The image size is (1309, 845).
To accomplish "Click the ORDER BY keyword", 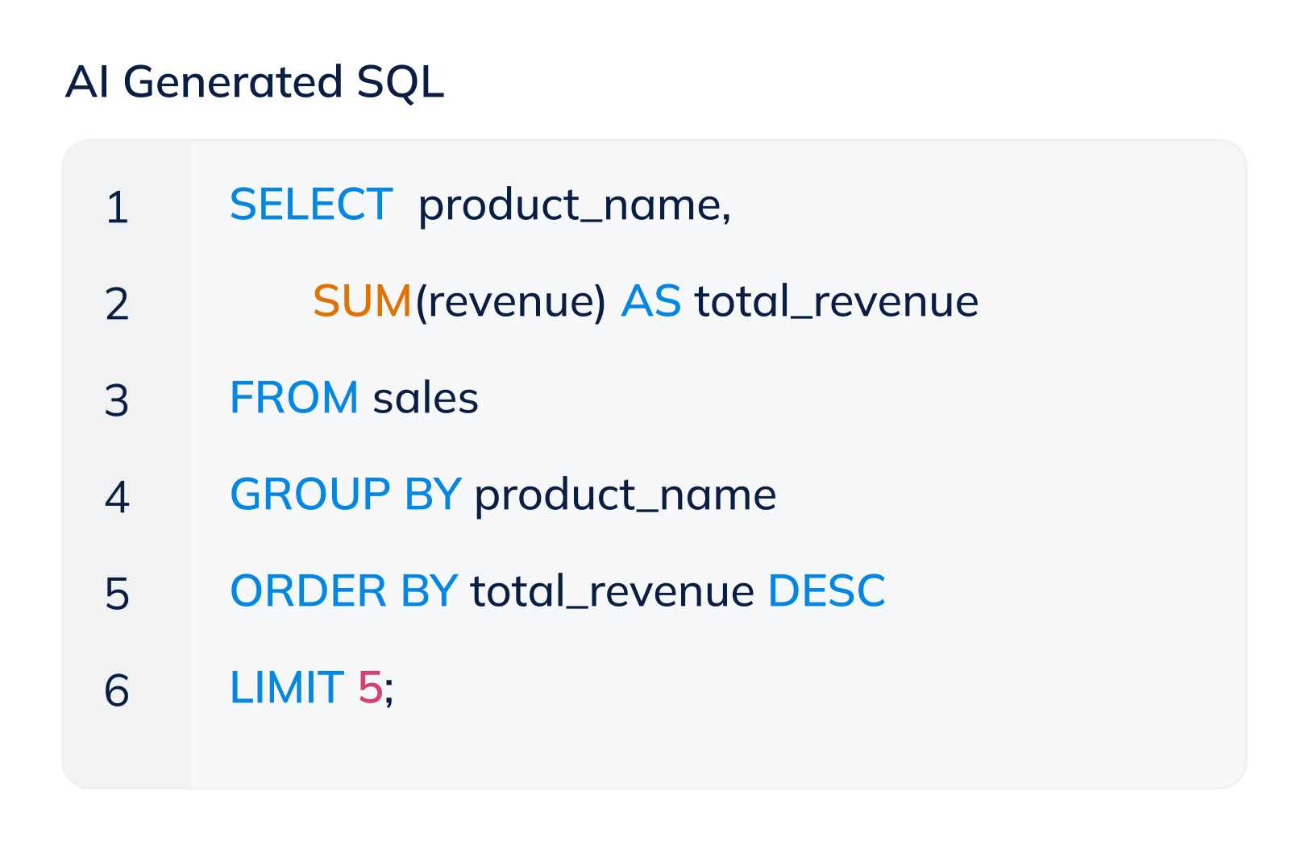I will tap(344, 590).
